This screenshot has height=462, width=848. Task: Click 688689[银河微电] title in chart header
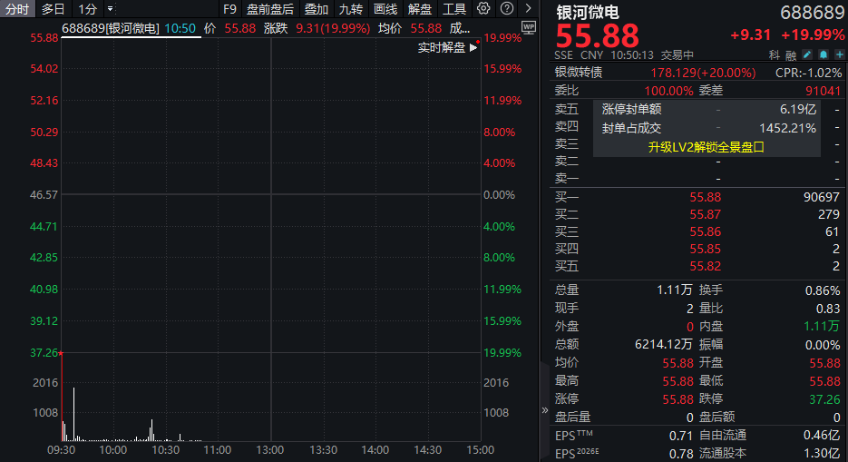pos(111,28)
